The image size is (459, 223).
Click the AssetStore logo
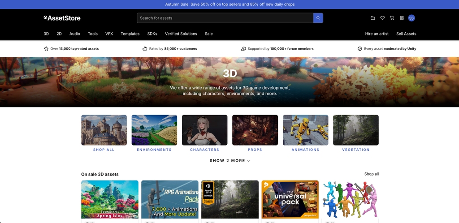click(62, 18)
